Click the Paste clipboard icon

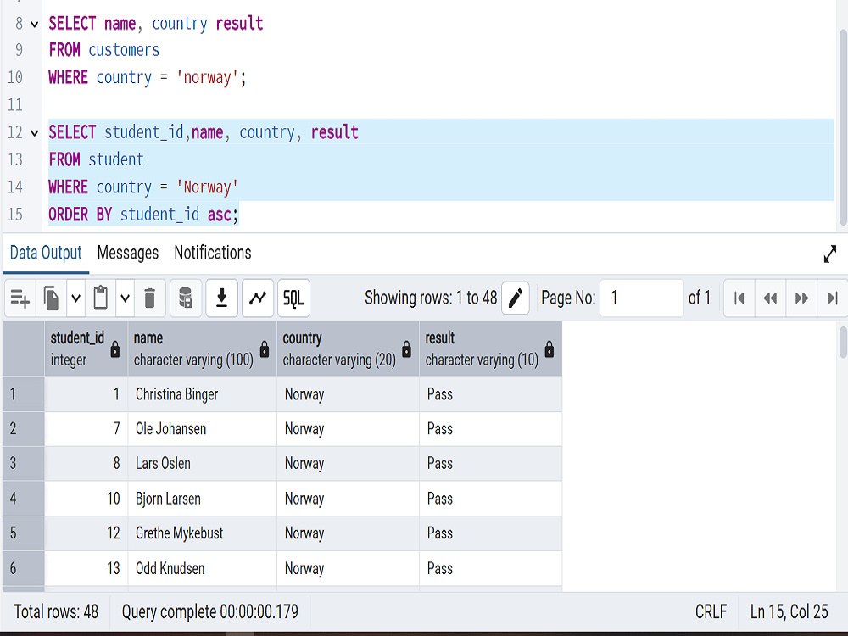click(x=101, y=298)
